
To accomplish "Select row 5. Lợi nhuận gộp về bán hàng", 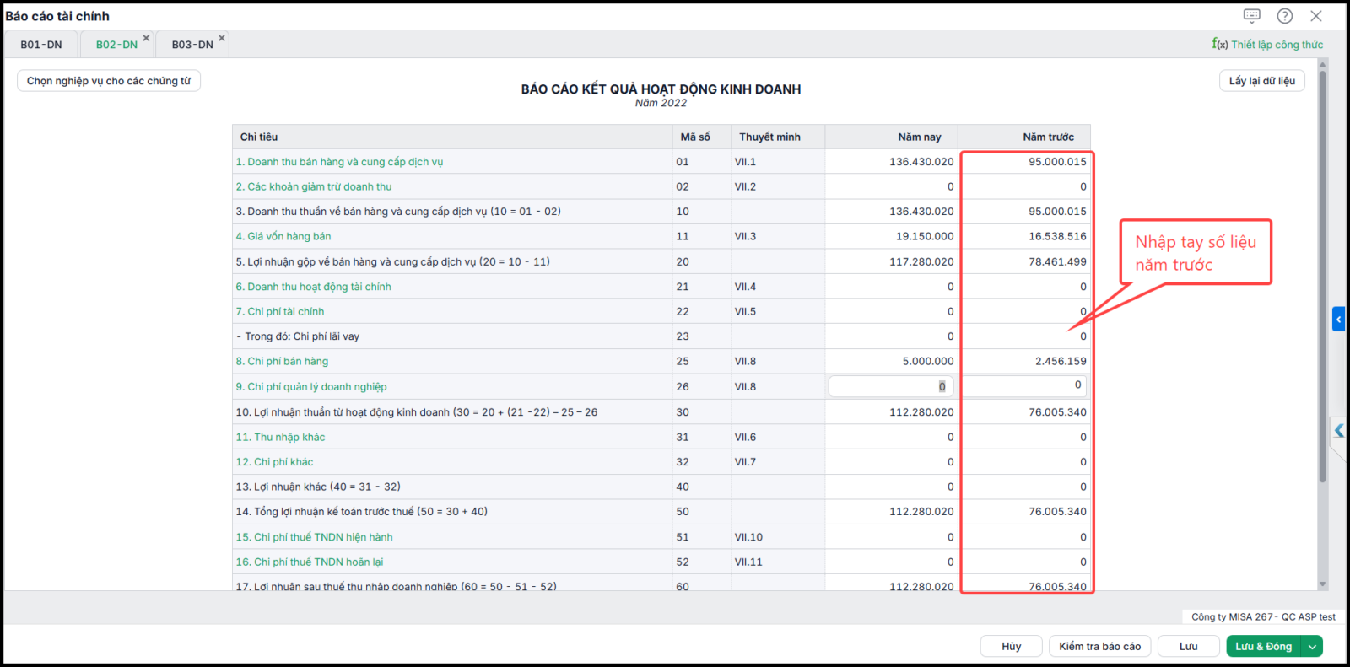I will 661,261.
